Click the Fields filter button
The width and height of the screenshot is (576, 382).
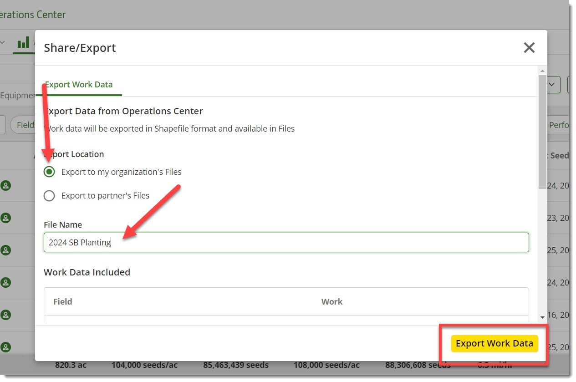pyautogui.click(x=26, y=125)
